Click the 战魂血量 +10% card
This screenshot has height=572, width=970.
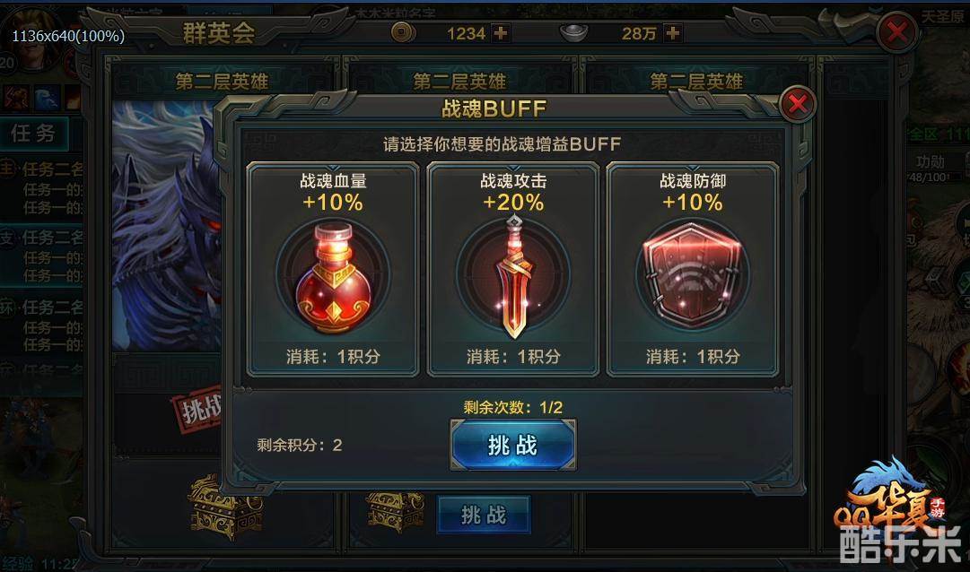pyautogui.click(x=333, y=269)
